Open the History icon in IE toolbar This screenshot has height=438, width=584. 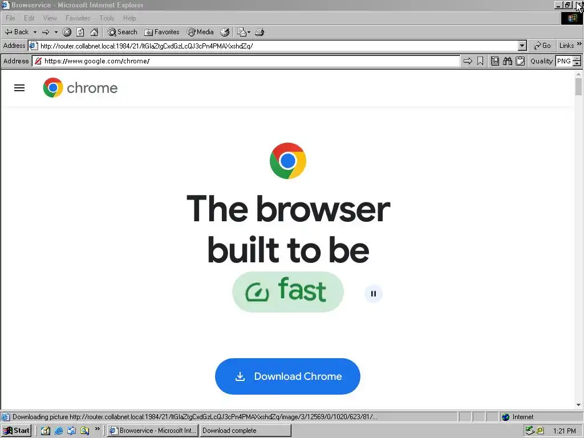tap(225, 32)
